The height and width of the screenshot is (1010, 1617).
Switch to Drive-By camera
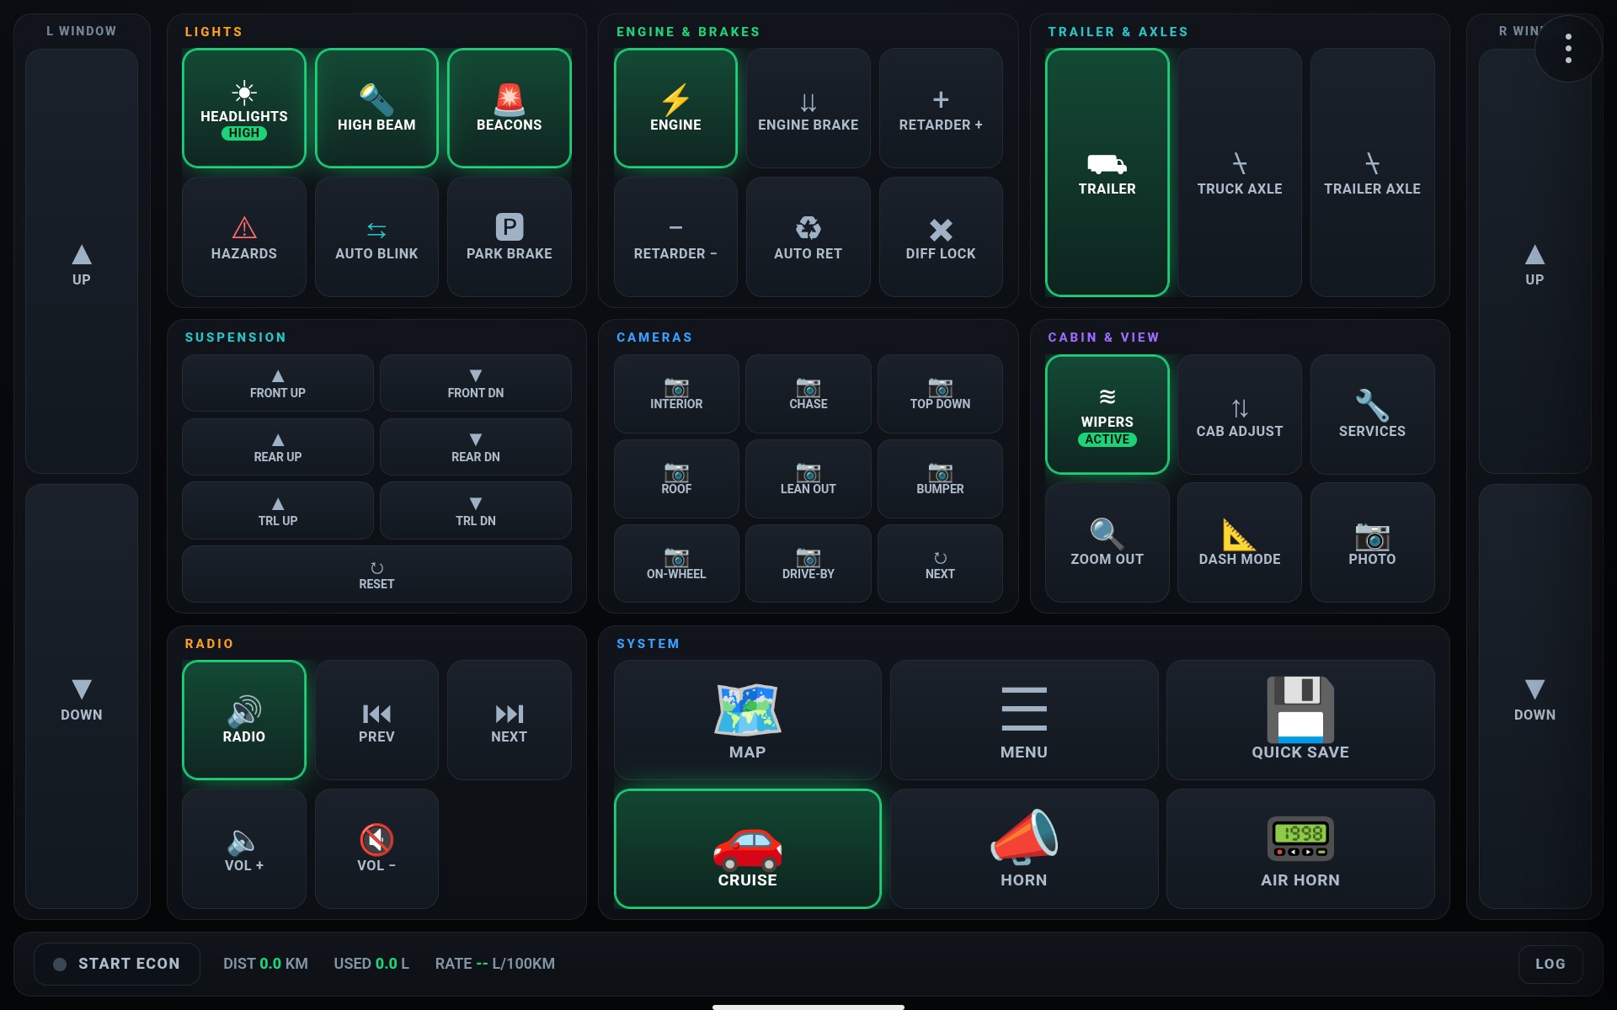coord(808,564)
